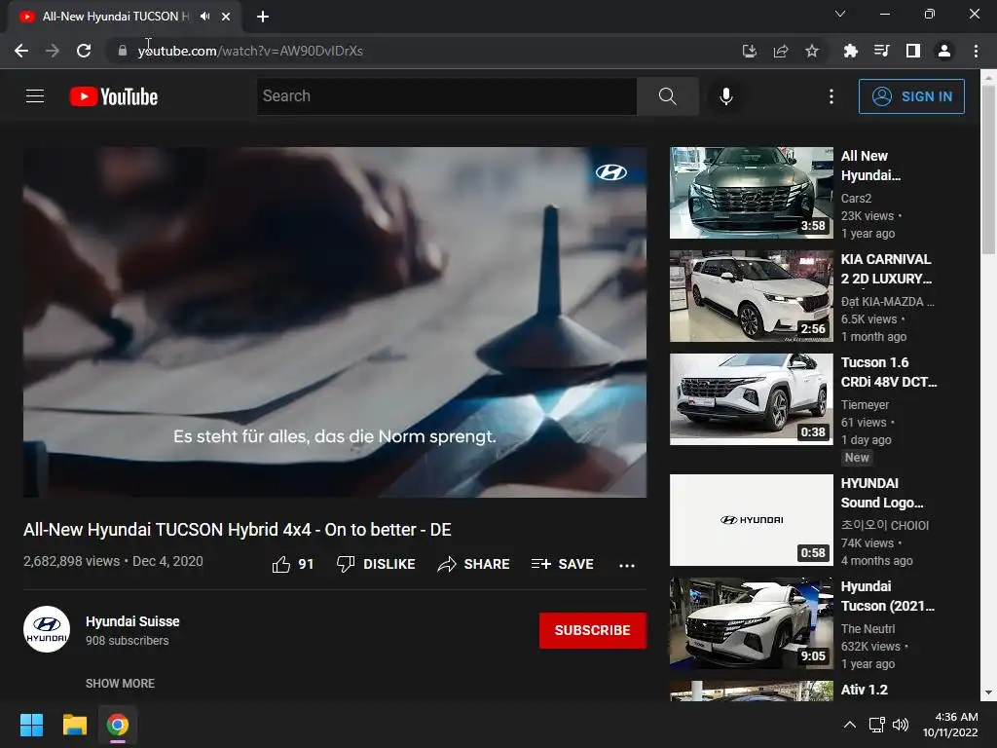This screenshot has height=748, width=997.
Task: Share the video via Share arrow
Action: pos(474,564)
